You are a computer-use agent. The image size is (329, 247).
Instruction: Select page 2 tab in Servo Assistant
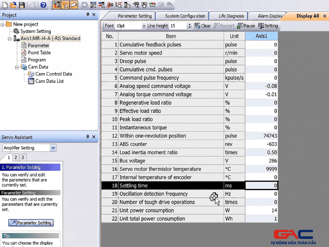(15, 157)
